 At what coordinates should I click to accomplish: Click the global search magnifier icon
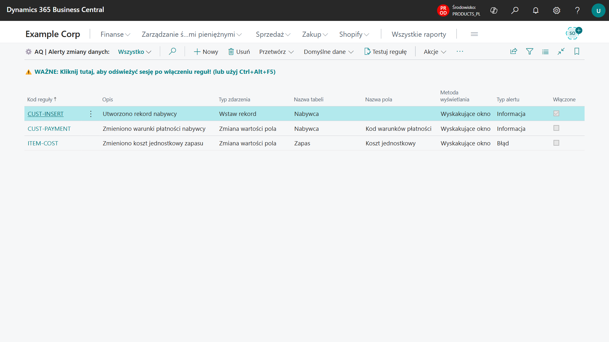515,10
